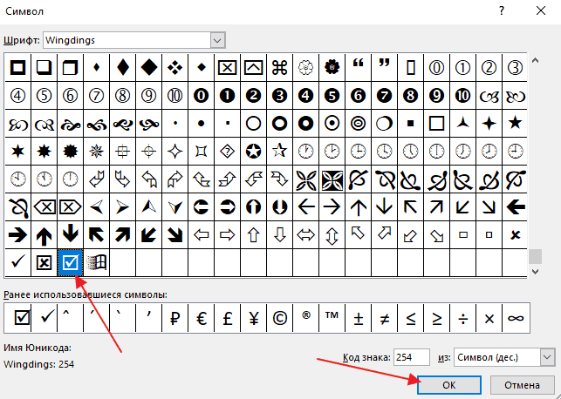Click the character code field showing 254
Screen dimensions: 561x399
(x=410, y=357)
